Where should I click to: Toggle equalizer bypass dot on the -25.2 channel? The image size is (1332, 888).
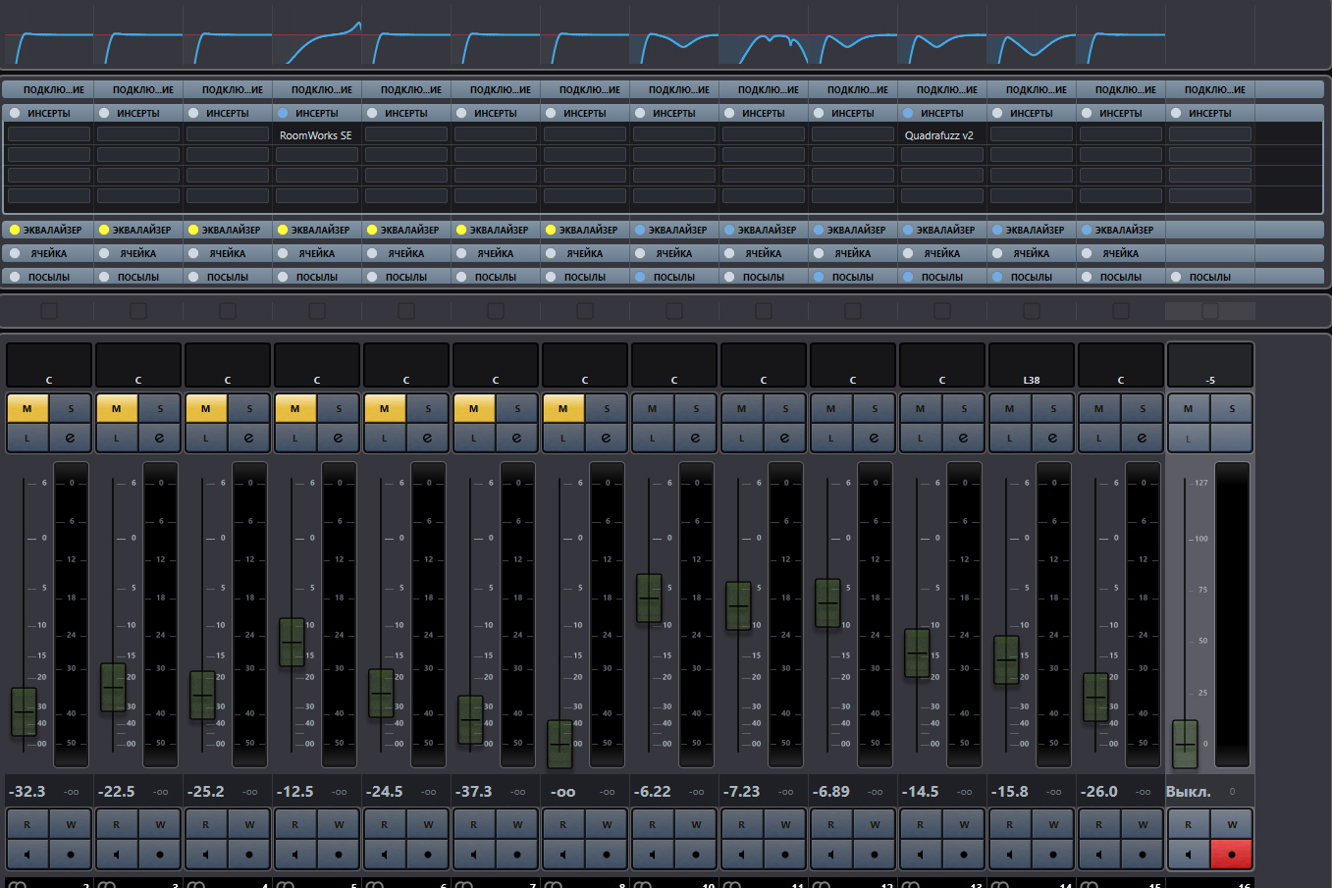193,230
